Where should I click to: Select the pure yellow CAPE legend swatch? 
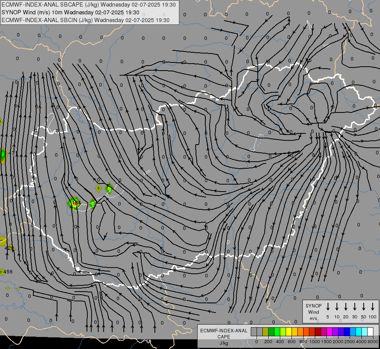(289, 332)
